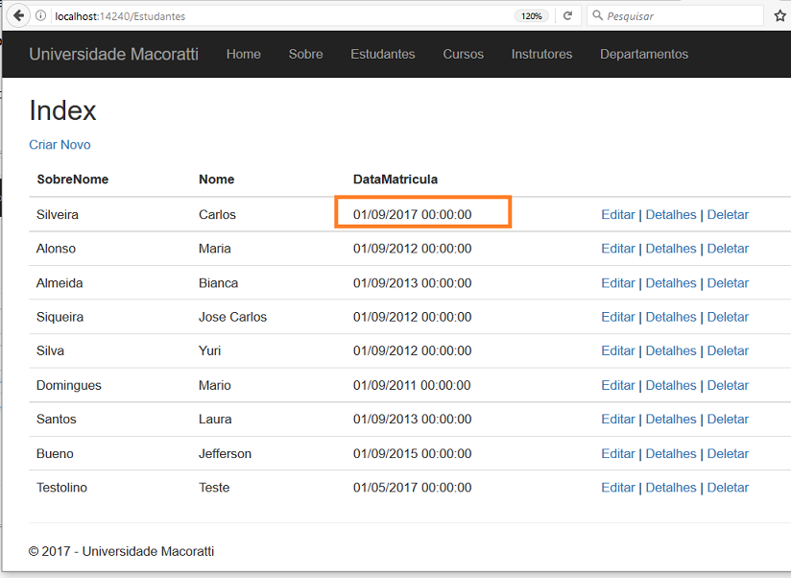Select the name Jose Carlos cell
Screen dimensions: 791x578
tap(232, 317)
